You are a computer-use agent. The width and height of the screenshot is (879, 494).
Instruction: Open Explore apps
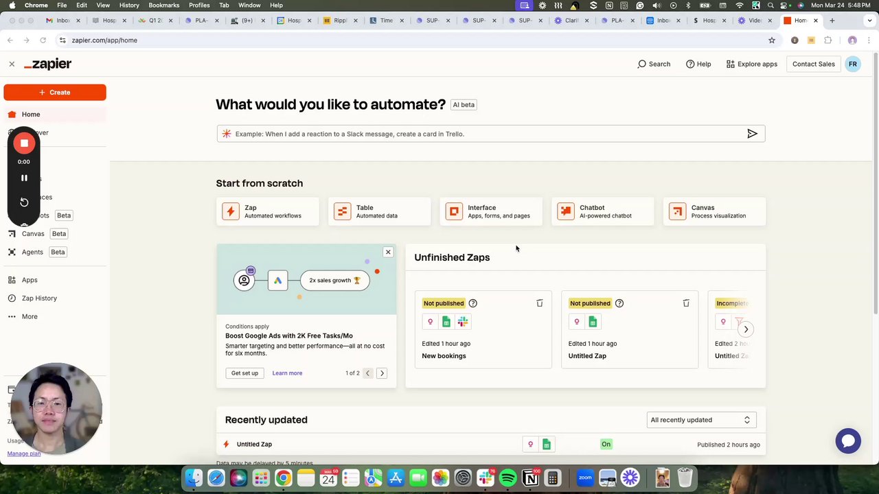[751, 64]
